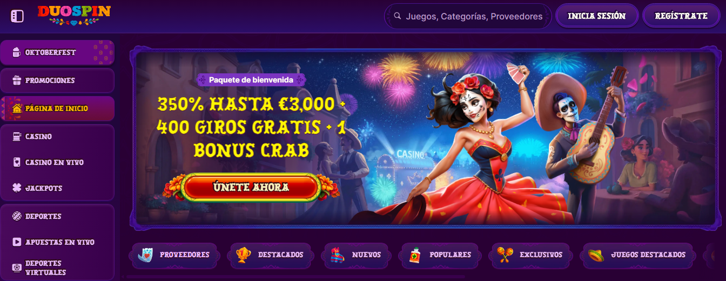Image resolution: width=726 pixels, height=281 pixels.
Task: Click the DuoSpin logo
Action: pyautogui.click(x=74, y=15)
